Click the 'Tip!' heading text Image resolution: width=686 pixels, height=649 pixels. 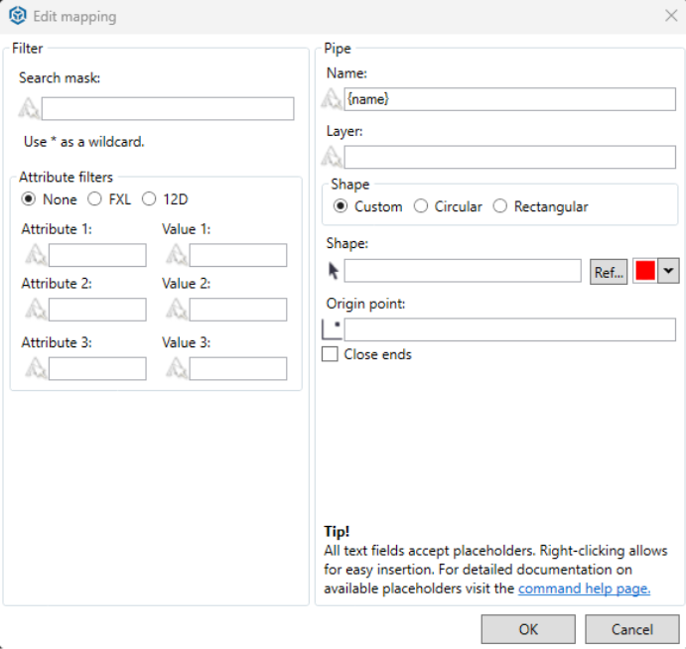point(337,531)
